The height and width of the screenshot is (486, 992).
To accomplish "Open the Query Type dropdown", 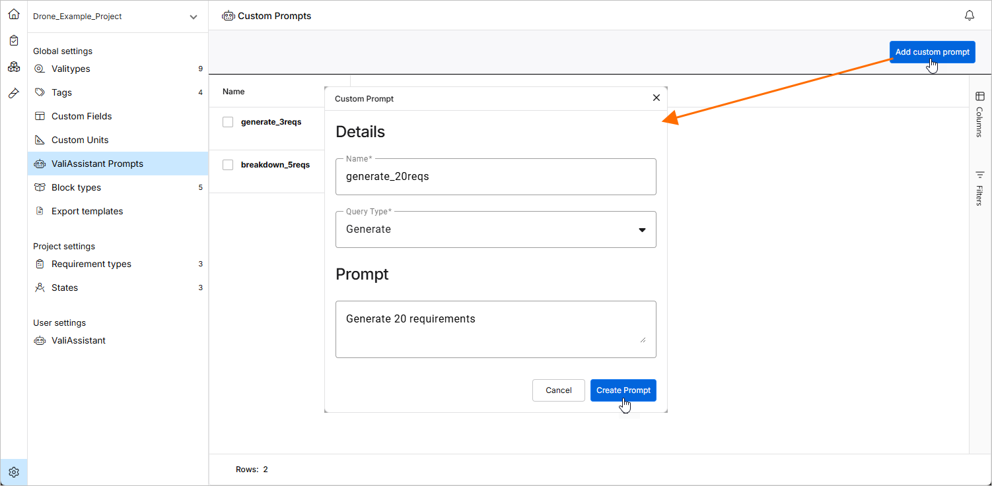I will 495,229.
